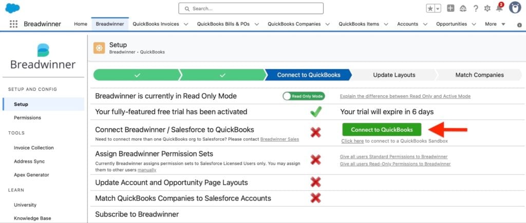The width and height of the screenshot is (526, 223).
Task: Open the help question mark icon
Action: tap(475, 9)
